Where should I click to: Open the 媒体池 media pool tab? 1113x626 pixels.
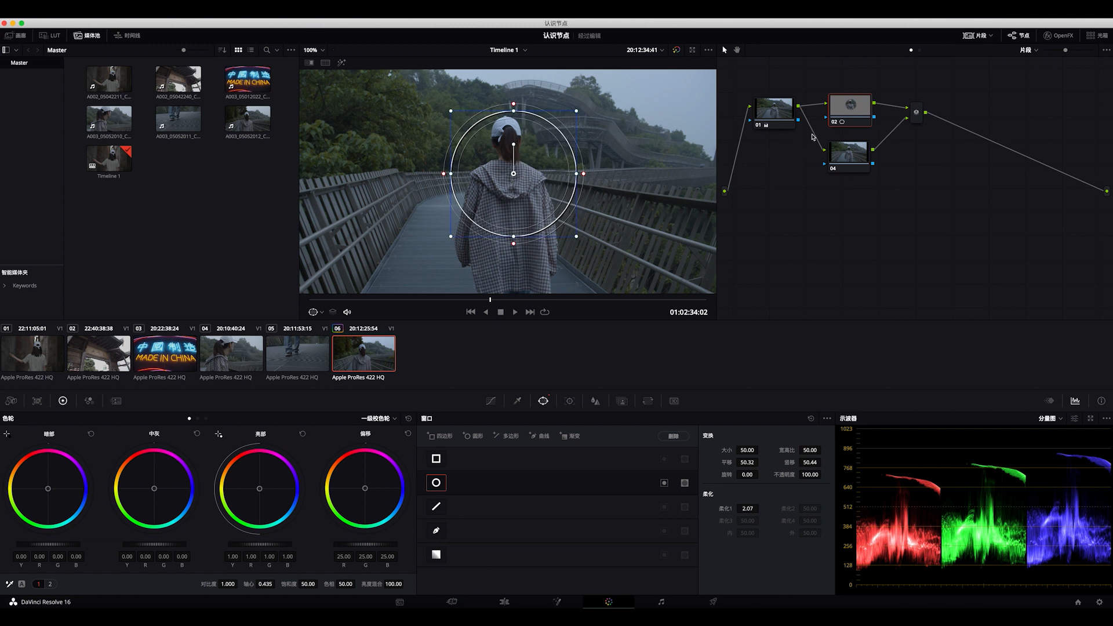(87, 36)
